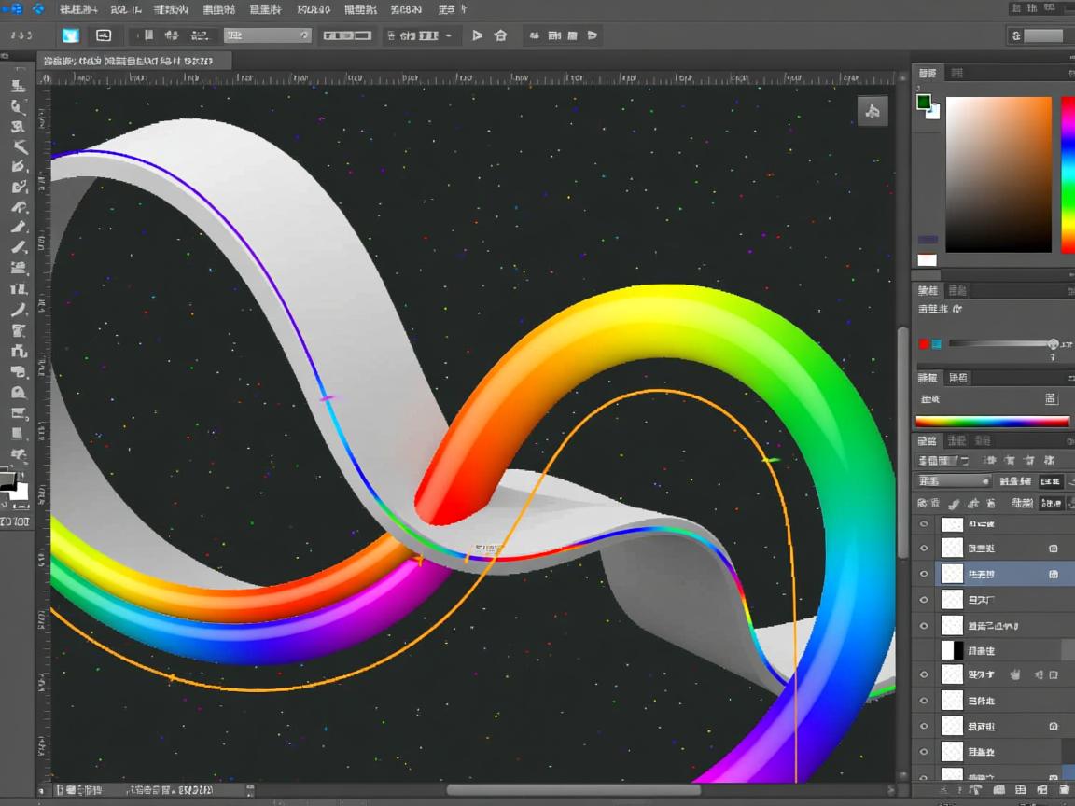Image resolution: width=1075 pixels, height=806 pixels.
Task: Click the rectangular icon right of the blue options icon
Action: tap(104, 35)
